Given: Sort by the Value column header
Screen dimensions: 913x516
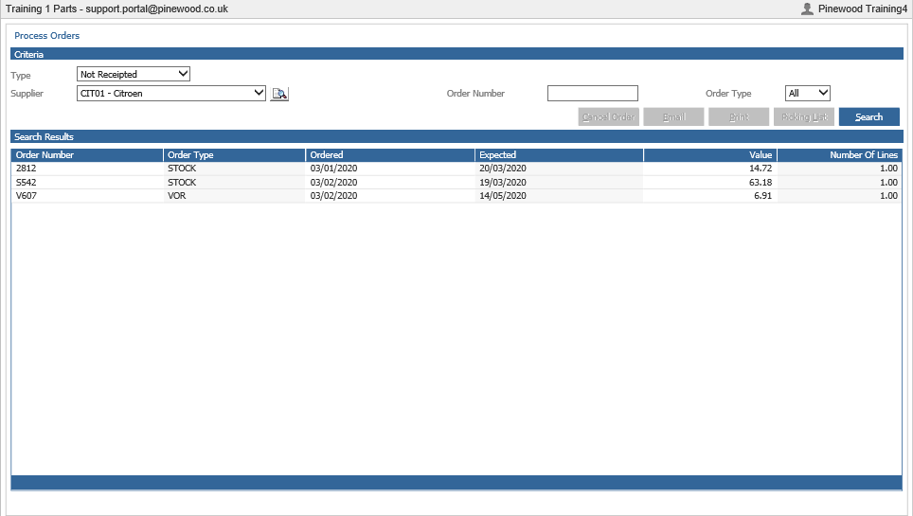Looking at the screenshot, I should click(x=710, y=155).
